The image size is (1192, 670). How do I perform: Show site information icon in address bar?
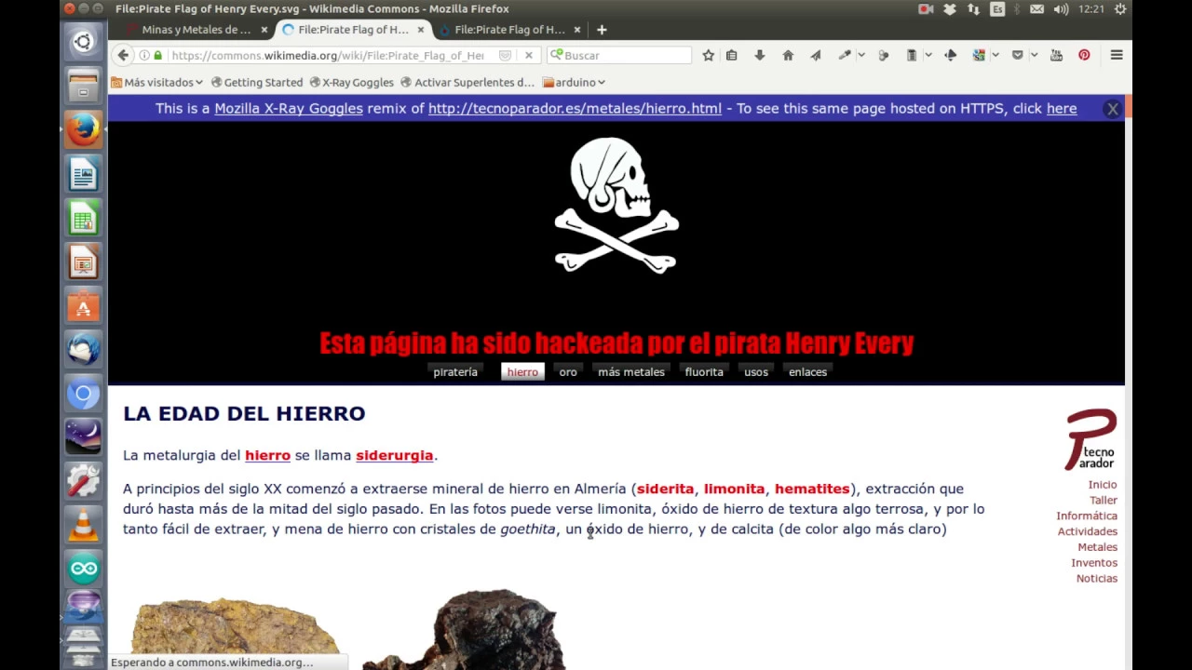[143, 55]
